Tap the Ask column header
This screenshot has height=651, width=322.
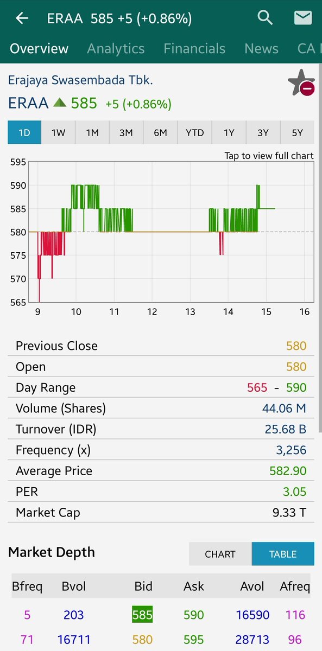[194, 586]
